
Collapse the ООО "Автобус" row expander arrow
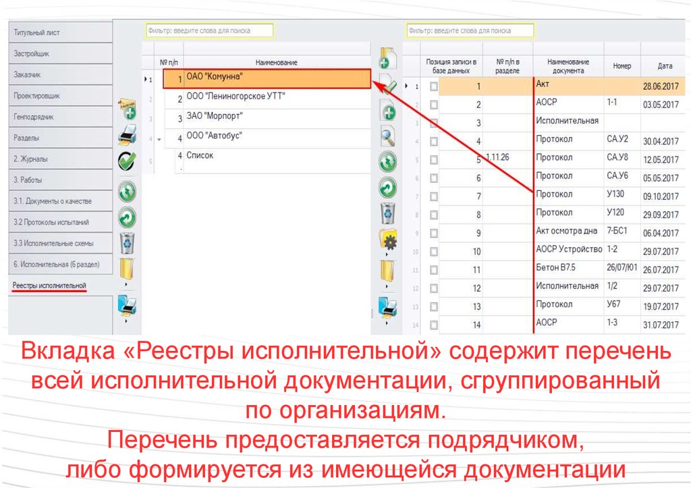[x=159, y=139]
